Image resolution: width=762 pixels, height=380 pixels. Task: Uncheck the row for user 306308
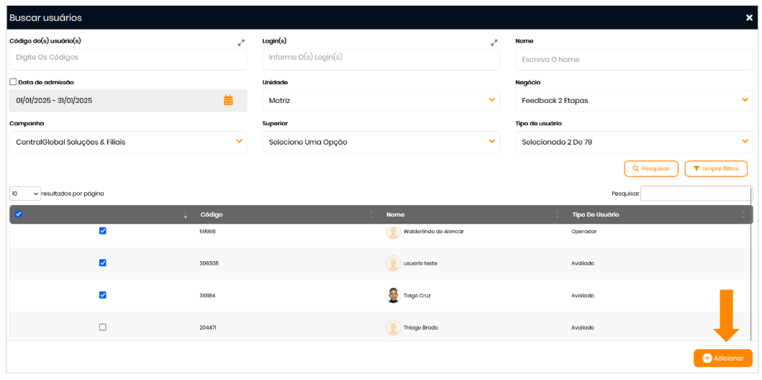[x=102, y=263]
